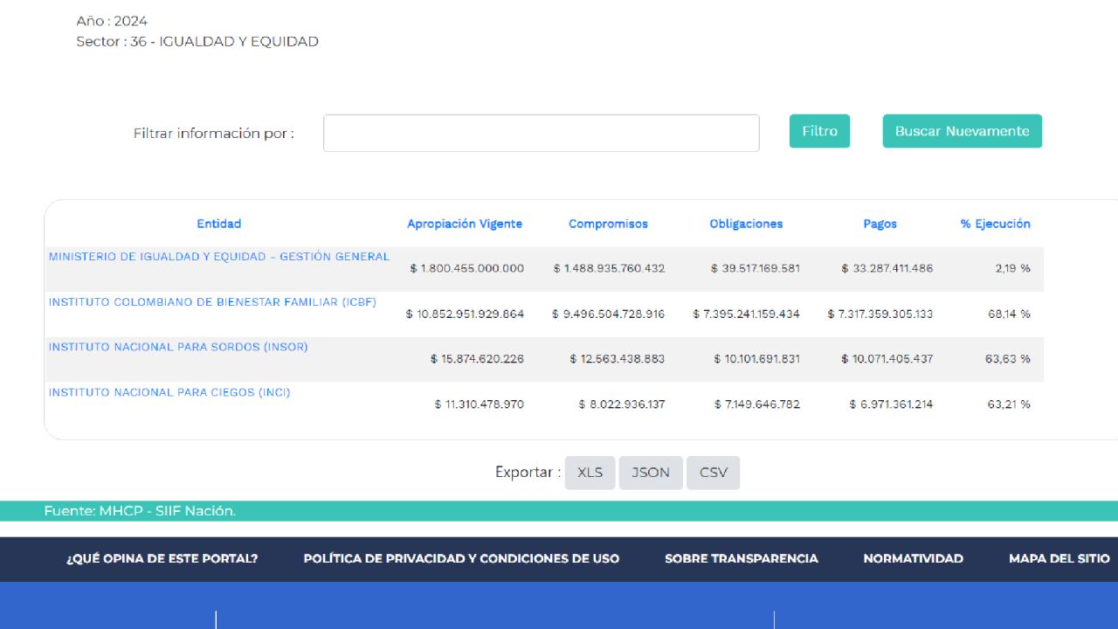Select the $ 9.496.504.728.916 commitments value
The image size is (1118, 629).
click(x=608, y=314)
